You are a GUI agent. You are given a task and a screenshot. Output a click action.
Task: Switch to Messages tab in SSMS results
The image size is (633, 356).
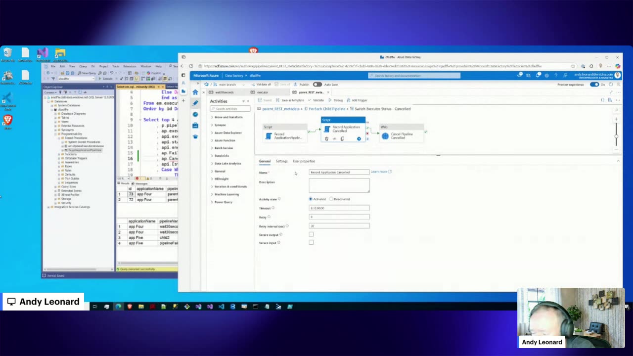pos(140,183)
